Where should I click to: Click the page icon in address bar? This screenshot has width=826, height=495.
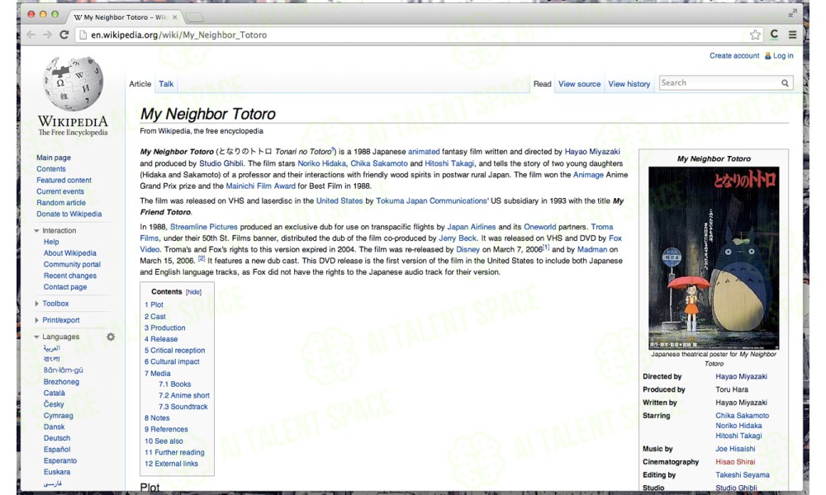point(82,35)
